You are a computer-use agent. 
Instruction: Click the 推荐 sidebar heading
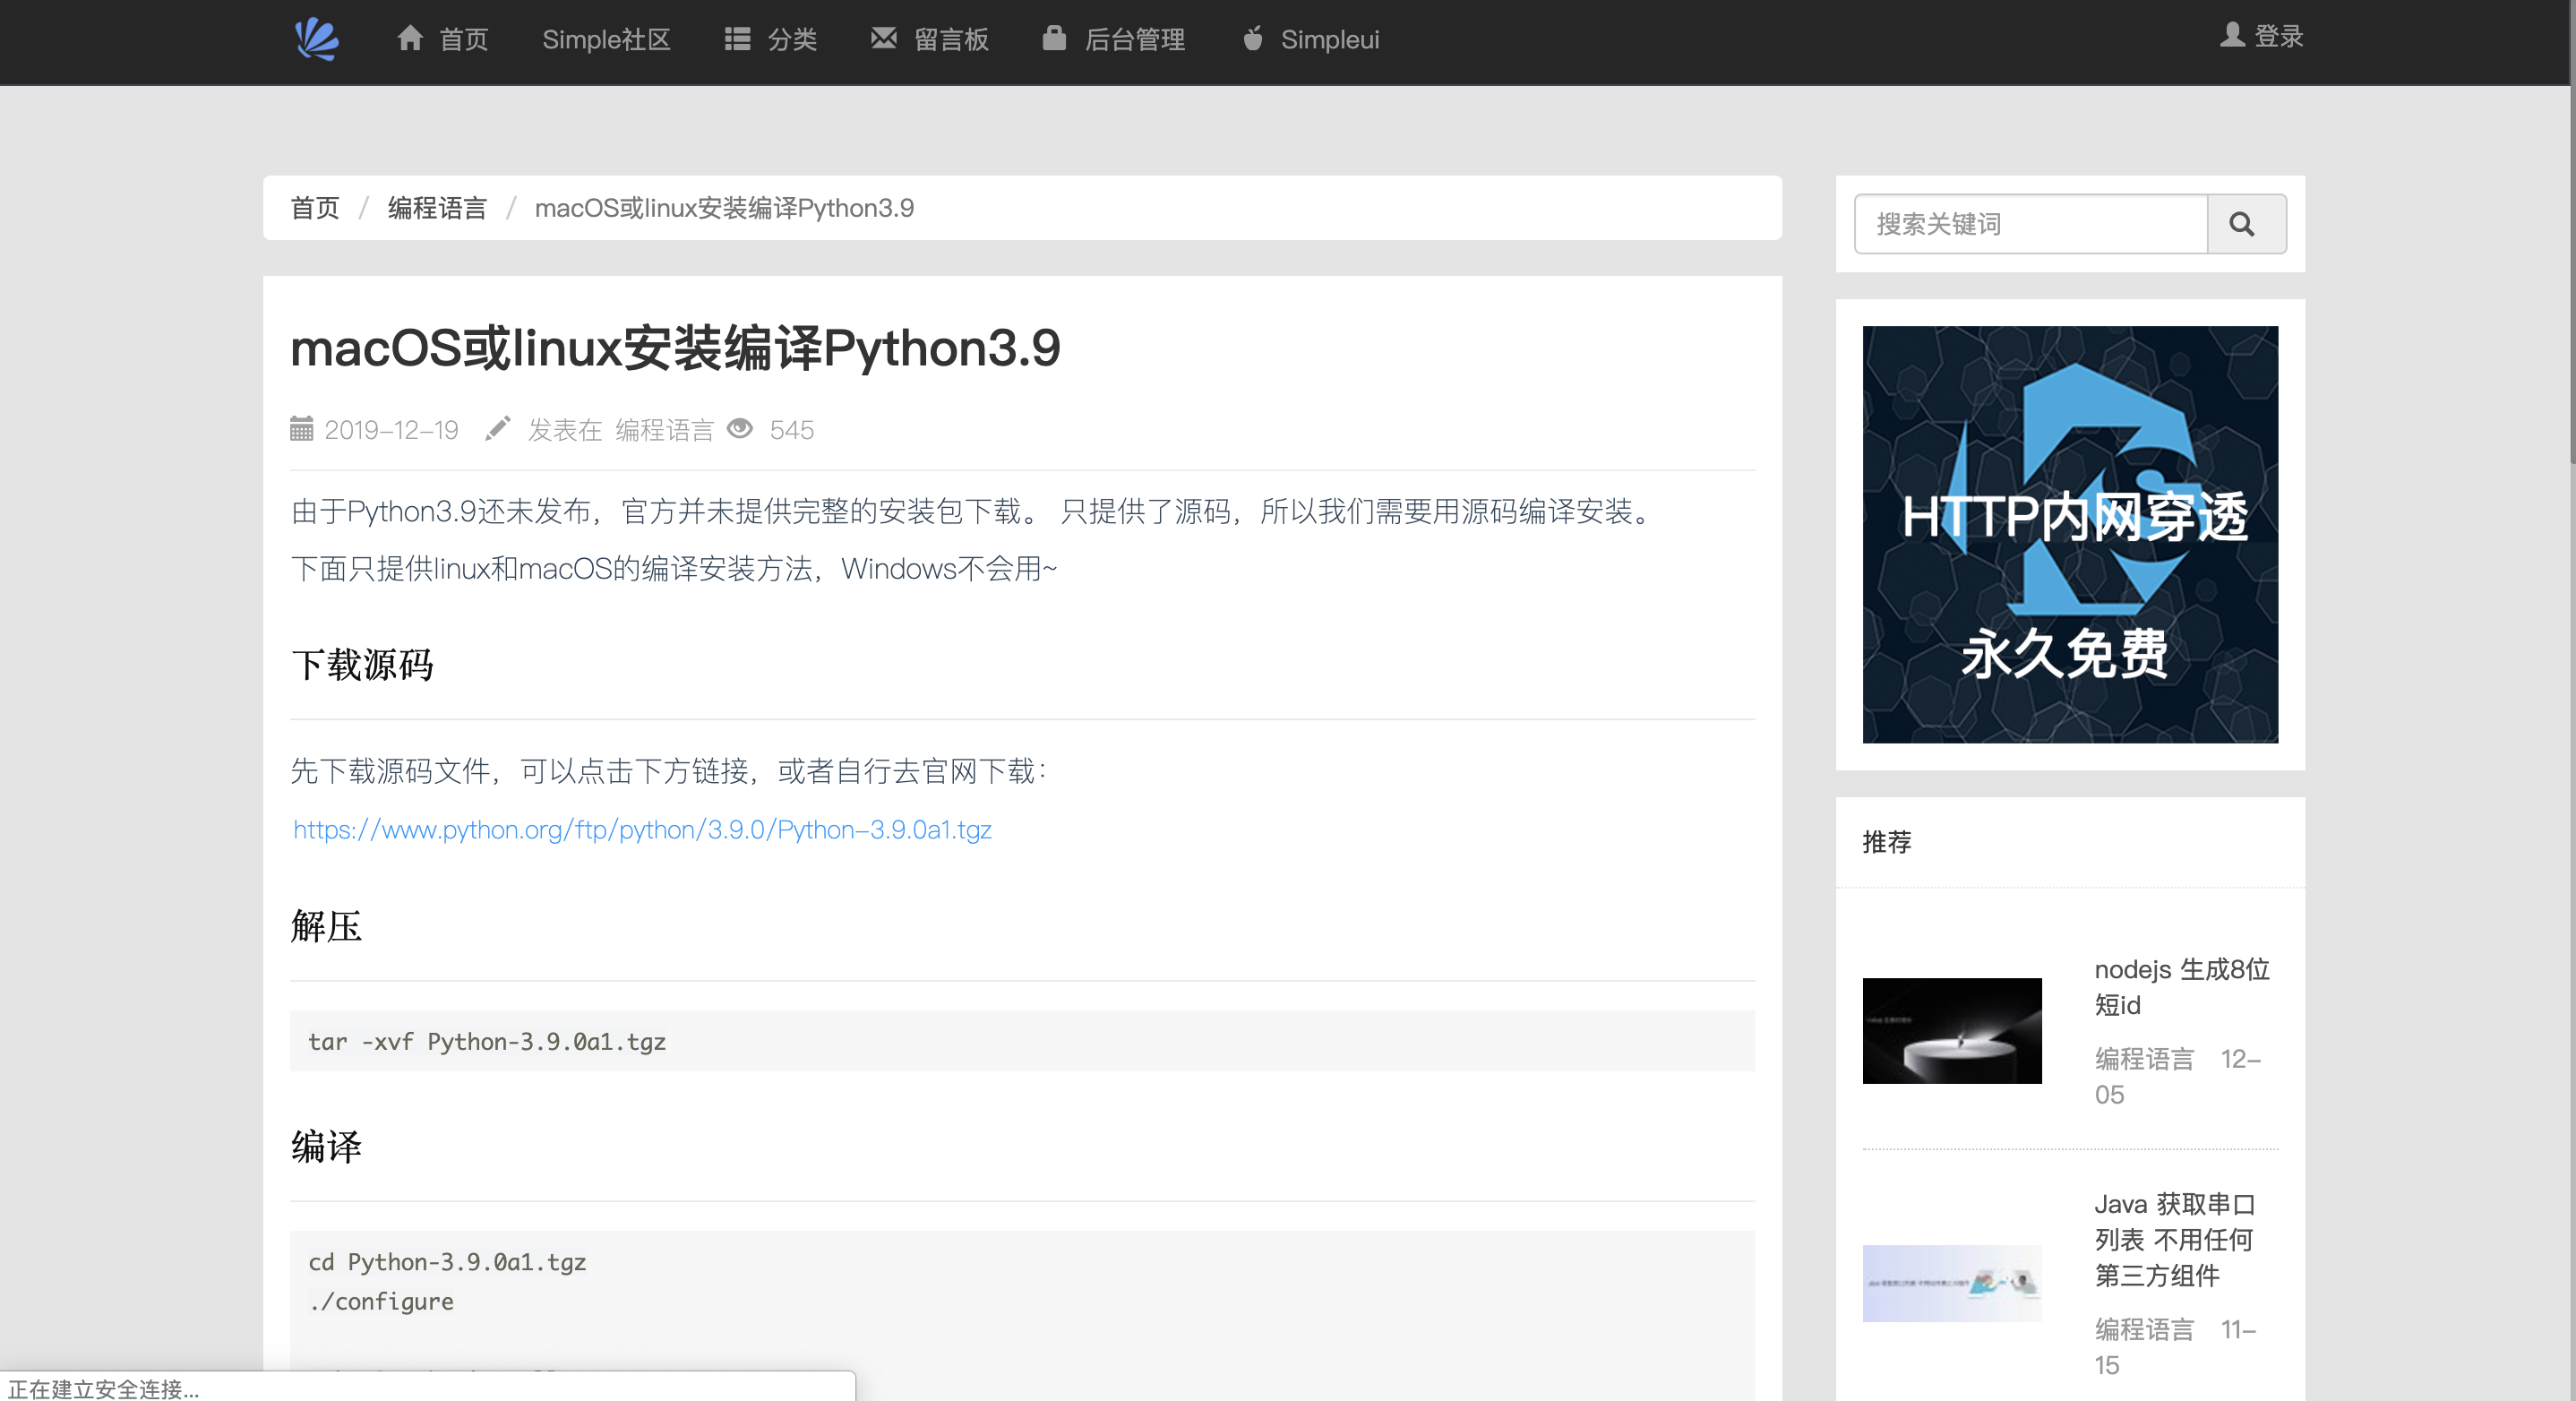[x=1887, y=842]
